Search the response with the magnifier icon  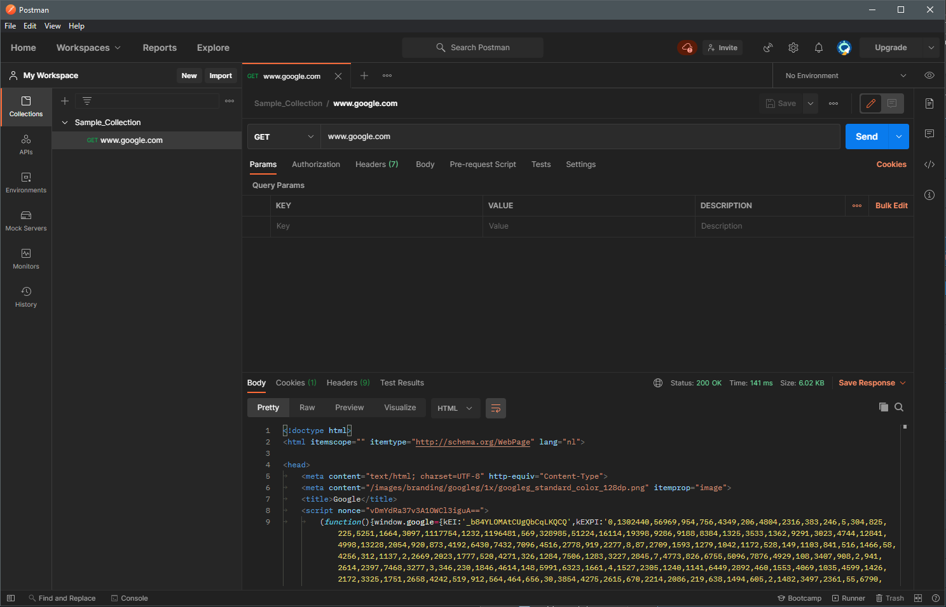pyautogui.click(x=899, y=407)
